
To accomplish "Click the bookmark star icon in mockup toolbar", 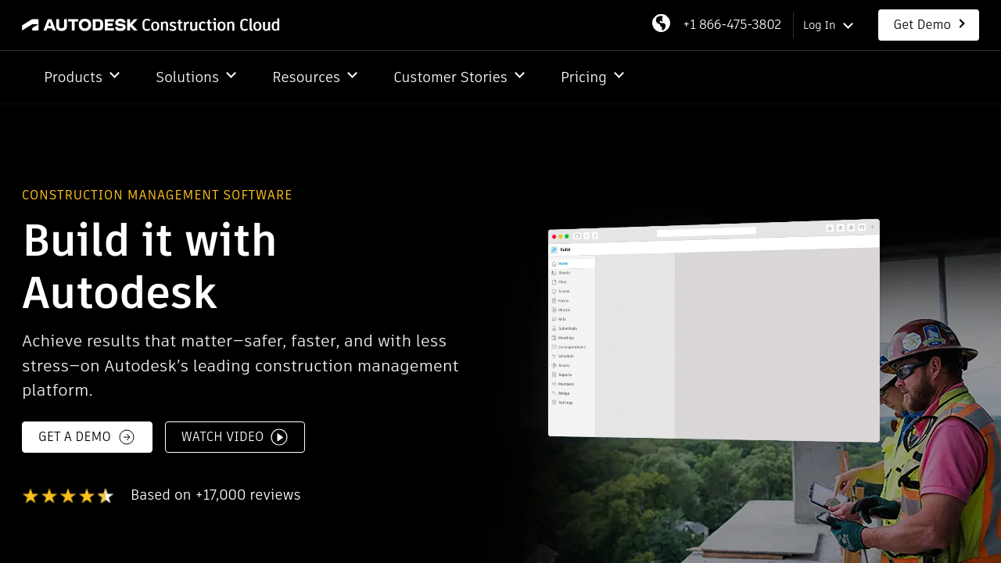I will pos(830,228).
